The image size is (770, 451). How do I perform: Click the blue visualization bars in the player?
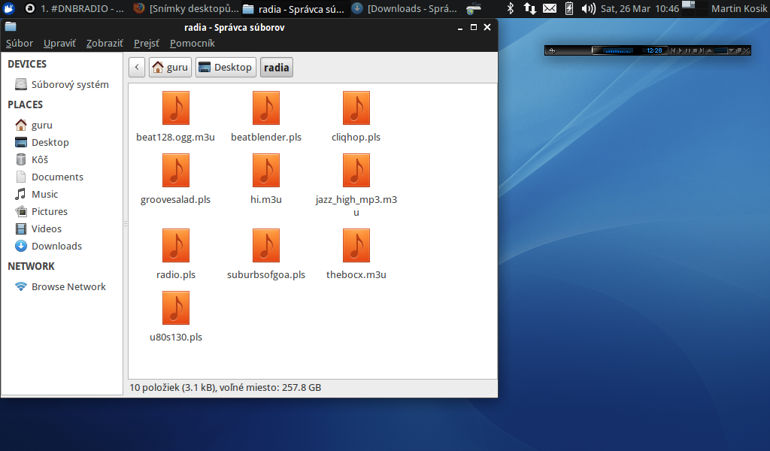pos(618,50)
